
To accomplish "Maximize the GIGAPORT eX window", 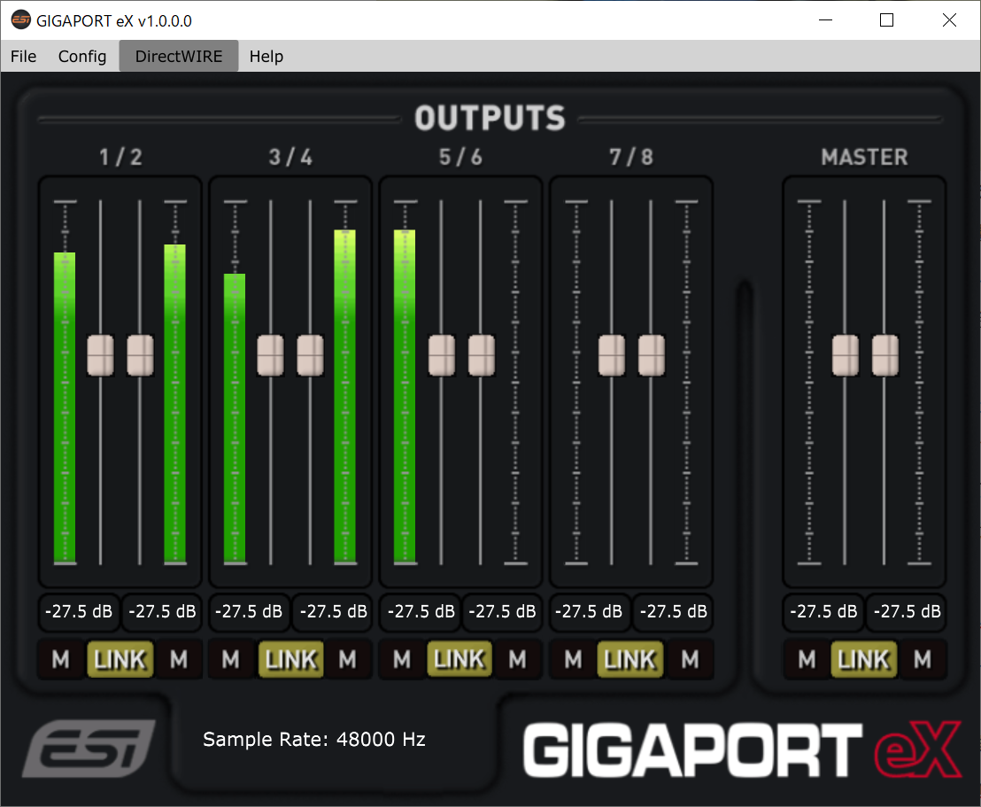I will tap(886, 20).
